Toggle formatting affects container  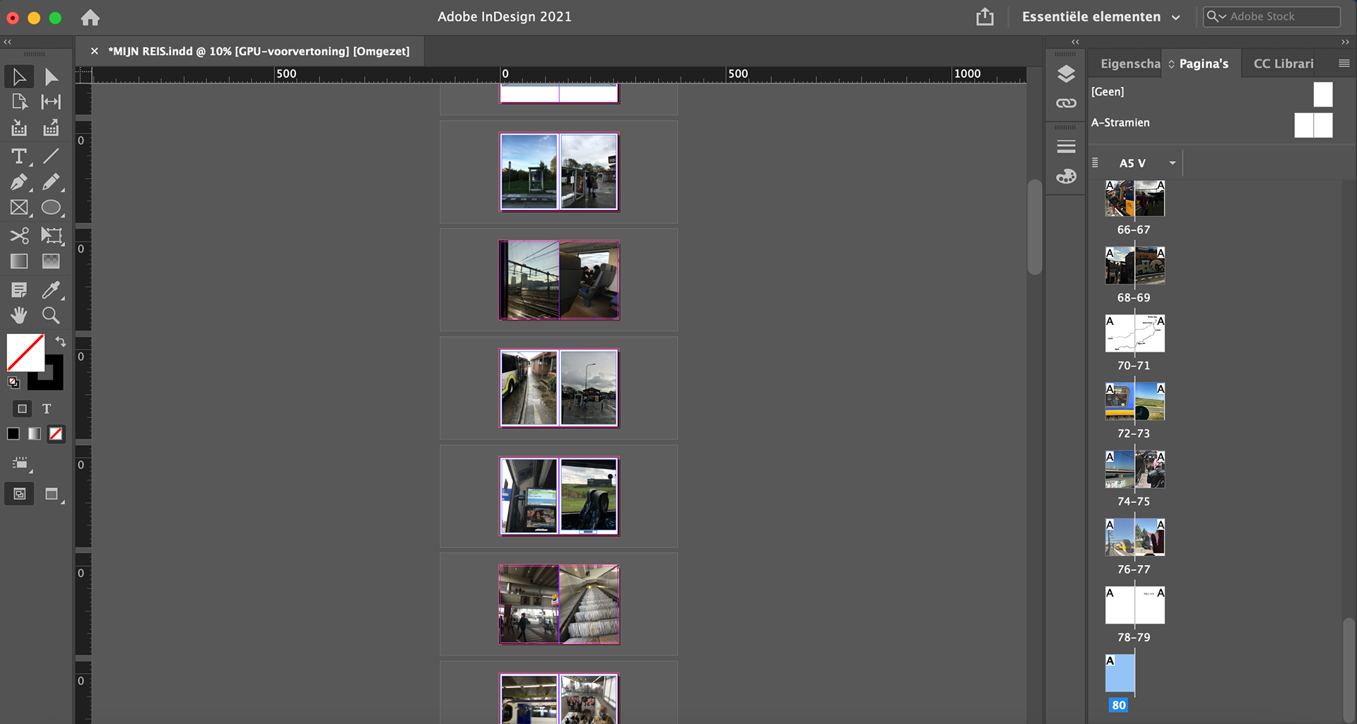22,409
